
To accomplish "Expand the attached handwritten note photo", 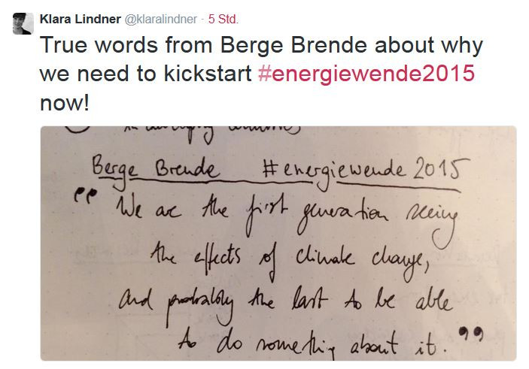I will pos(278,243).
